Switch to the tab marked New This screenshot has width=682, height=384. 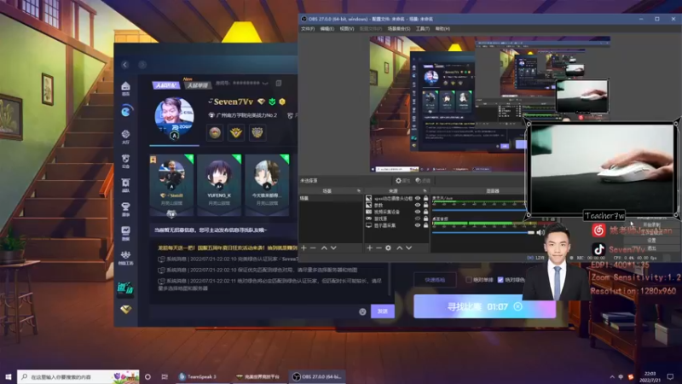(199, 84)
